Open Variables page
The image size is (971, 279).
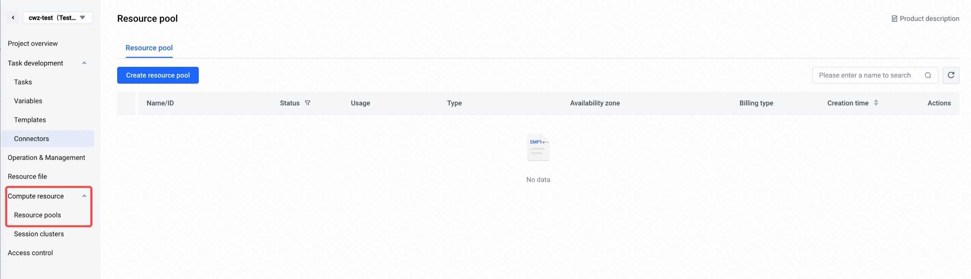coord(28,101)
